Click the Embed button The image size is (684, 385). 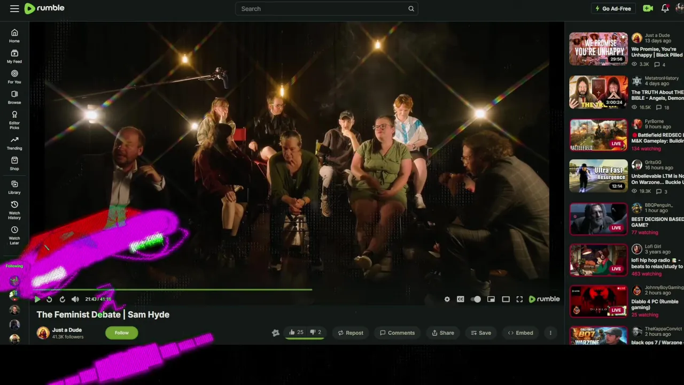coord(520,333)
